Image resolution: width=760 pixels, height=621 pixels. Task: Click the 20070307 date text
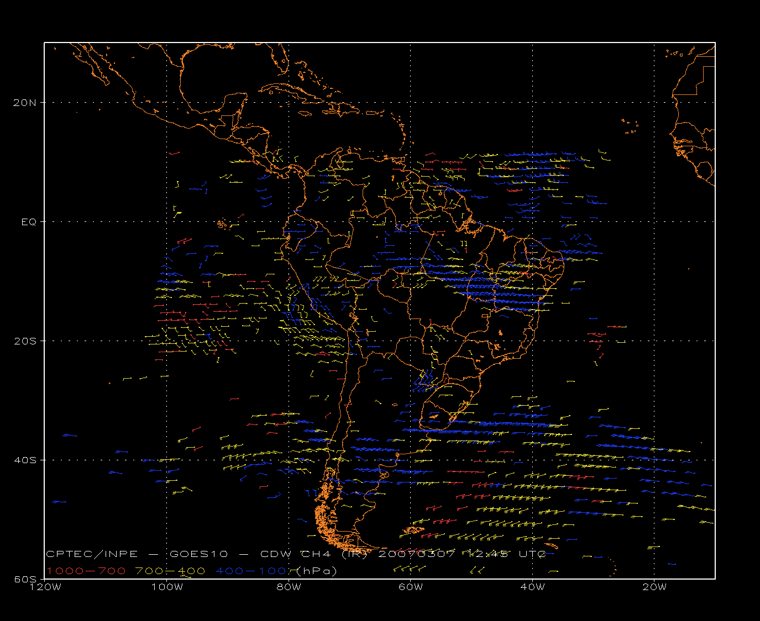[x=417, y=554]
